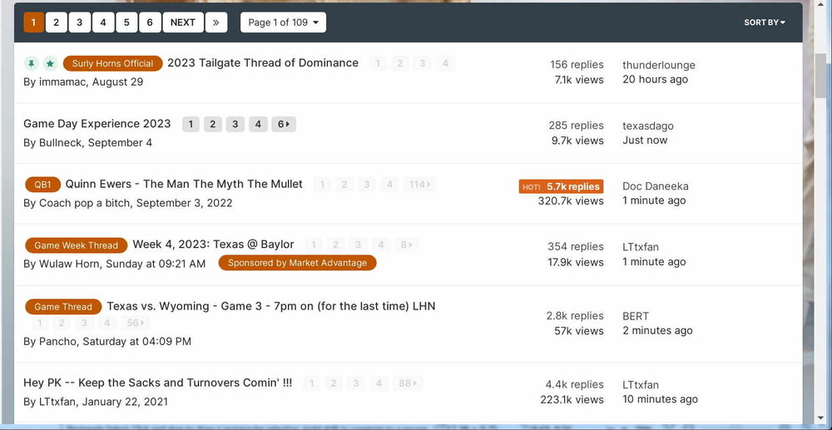This screenshot has height=430, width=832.
Task: Jump to page 56 of Wyoming game thread
Action: point(133,324)
